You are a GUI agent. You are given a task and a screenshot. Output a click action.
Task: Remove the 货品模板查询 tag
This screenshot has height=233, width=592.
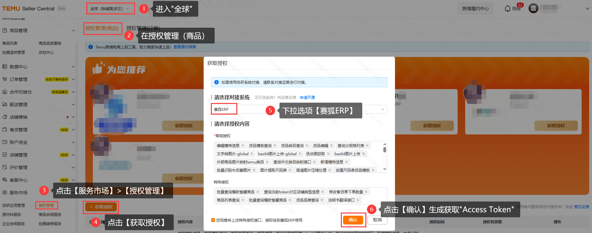coord(275,145)
